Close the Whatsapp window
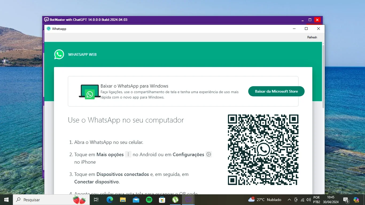The width and height of the screenshot is (365, 205). 318,29
